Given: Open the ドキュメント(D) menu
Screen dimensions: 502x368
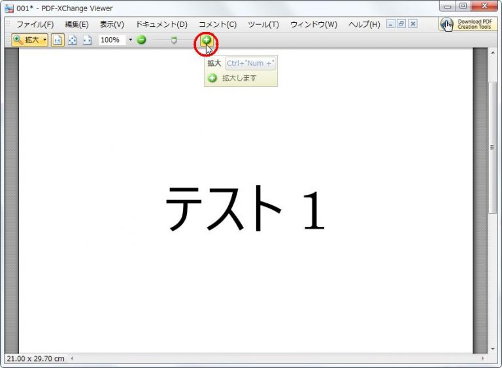Looking at the screenshot, I should click(x=161, y=25).
